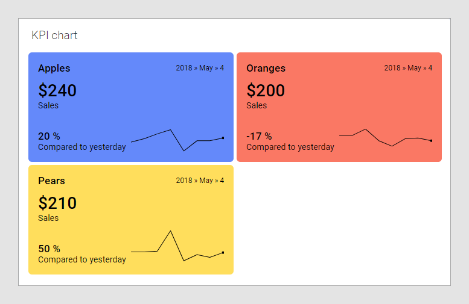Image resolution: width=469 pixels, height=304 pixels.
Task: Click the Oranges tile heading
Action: click(266, 69)
